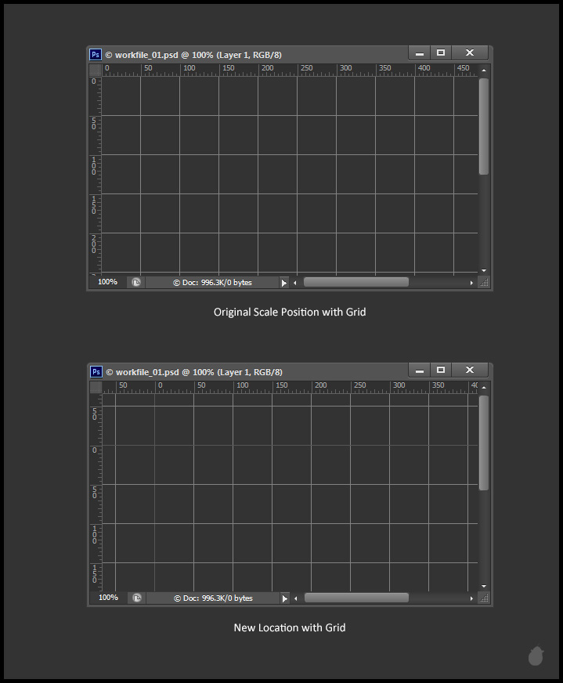Click the horizontal scrollbar thumb in the upper window
The height and width of the screenshot is (683, 563).
pos(356,282)
